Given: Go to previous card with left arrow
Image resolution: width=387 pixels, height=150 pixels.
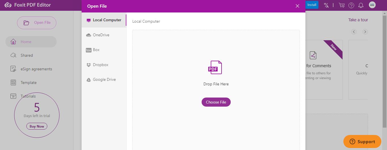Looking at the screenshot, I should [x=354, y=32].
